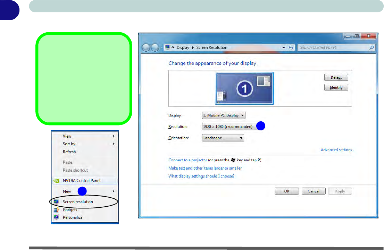Click the OK button
Viewport: 384px width, 250px height.
tap(287, 191)
